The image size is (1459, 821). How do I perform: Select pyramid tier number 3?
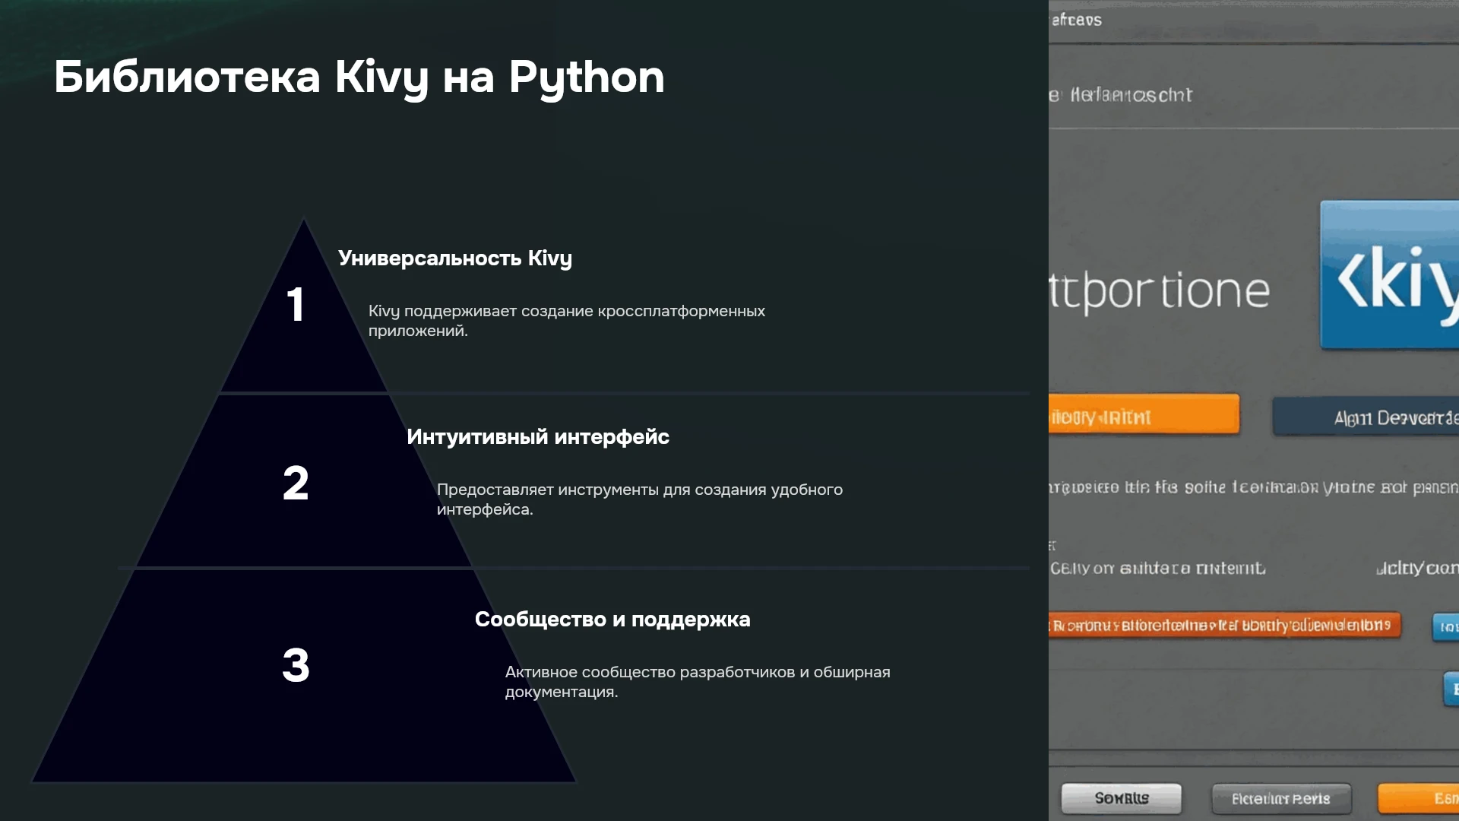click(x=304, y=677)
